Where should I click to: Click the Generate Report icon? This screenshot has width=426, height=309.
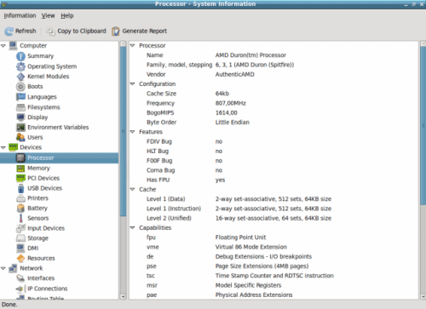click(x=115, y=31)
